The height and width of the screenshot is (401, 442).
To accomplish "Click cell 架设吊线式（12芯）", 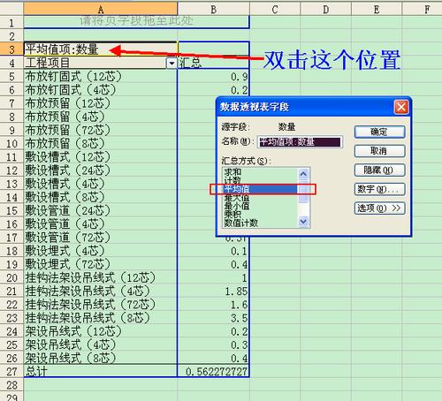I will pyautogui.click(x=101, y=331).
